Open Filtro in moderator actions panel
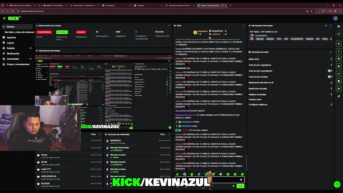 click(162, 135)
